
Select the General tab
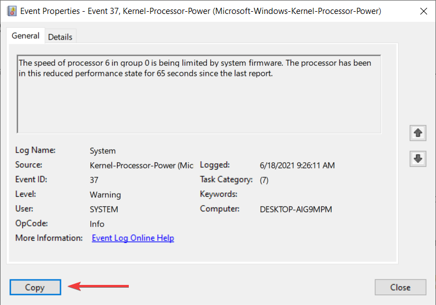tap(26, 36)
